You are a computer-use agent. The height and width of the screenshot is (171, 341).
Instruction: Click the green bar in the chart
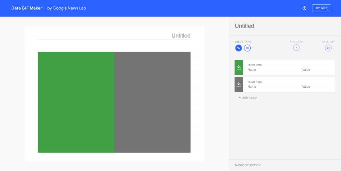point(76,102)
